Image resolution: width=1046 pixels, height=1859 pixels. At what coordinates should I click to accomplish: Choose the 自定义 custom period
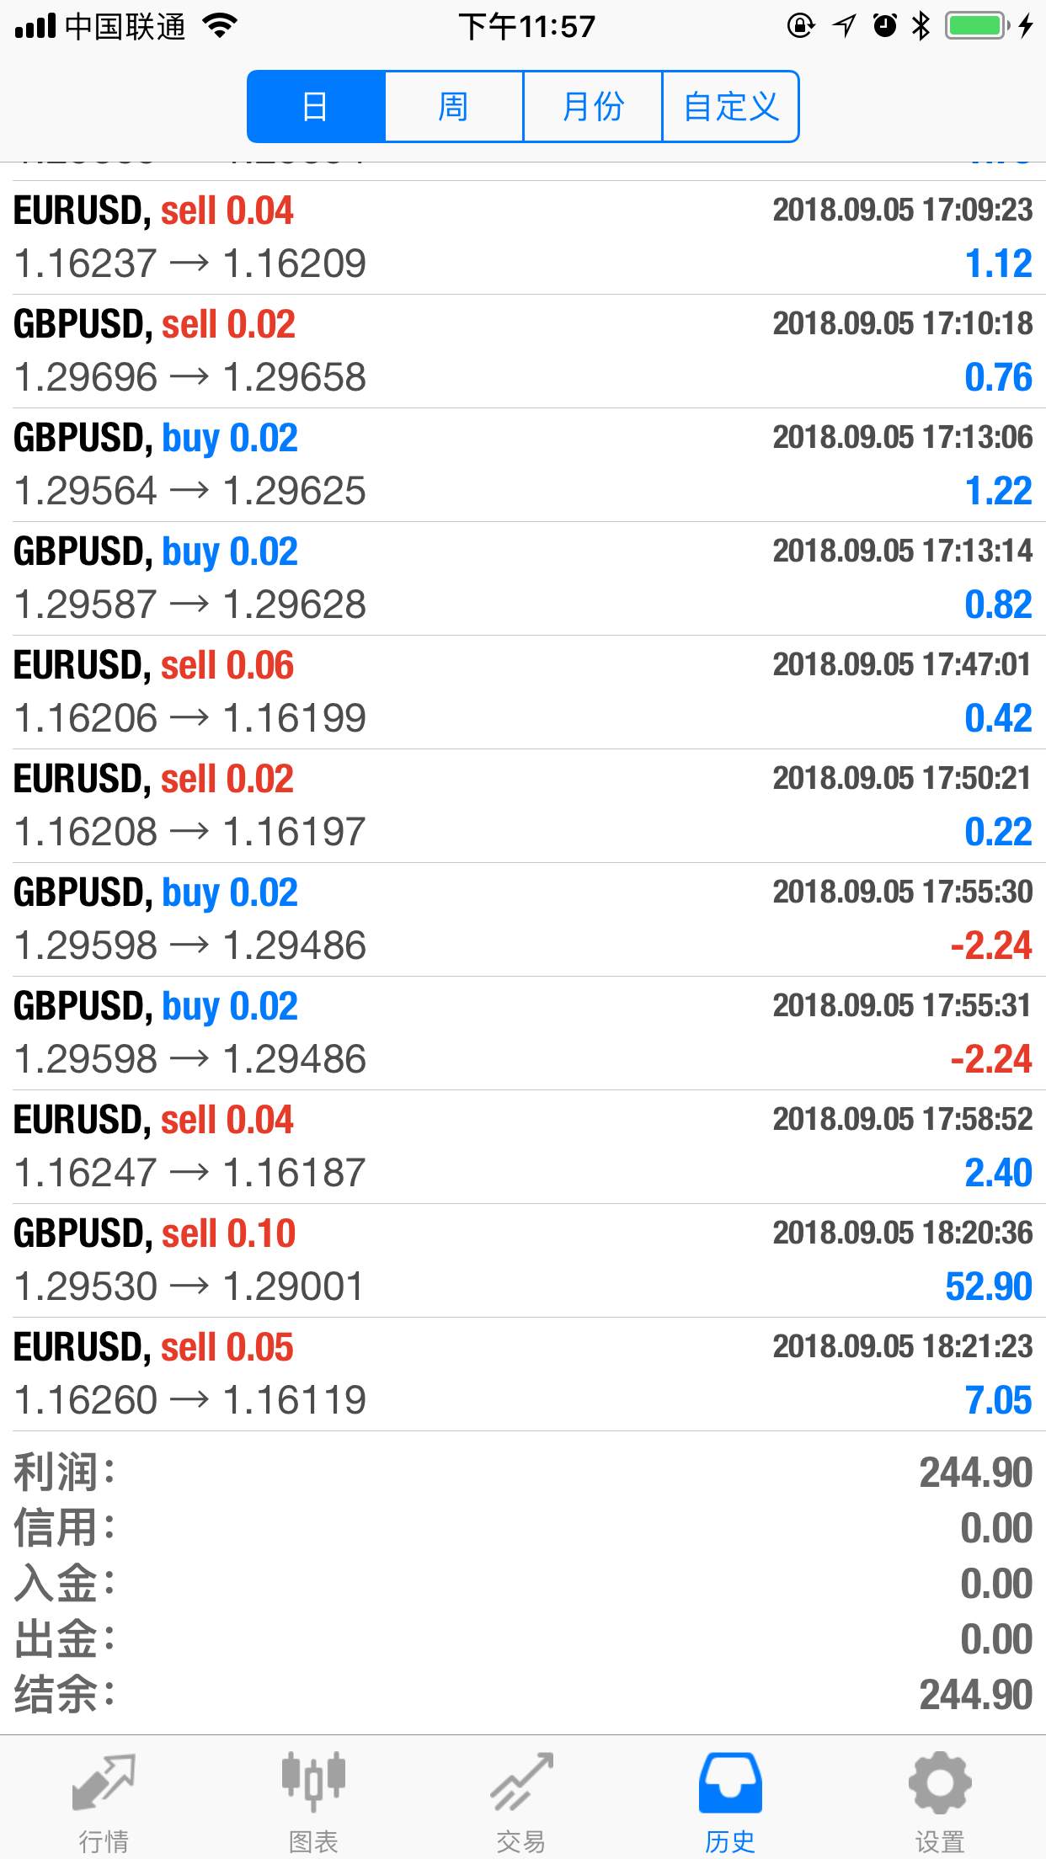[731, 107]
